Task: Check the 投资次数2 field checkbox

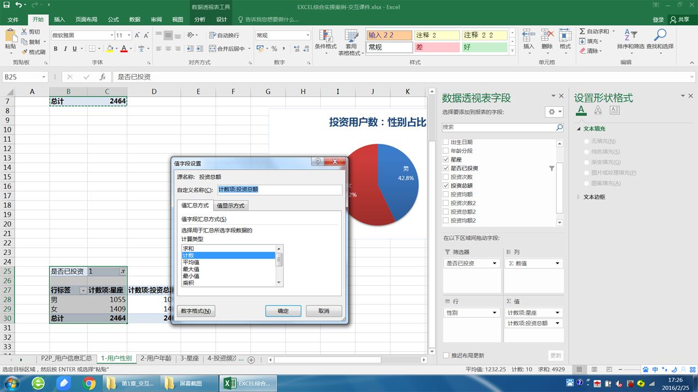Action: pyautogui.click(x=446, y=203)
